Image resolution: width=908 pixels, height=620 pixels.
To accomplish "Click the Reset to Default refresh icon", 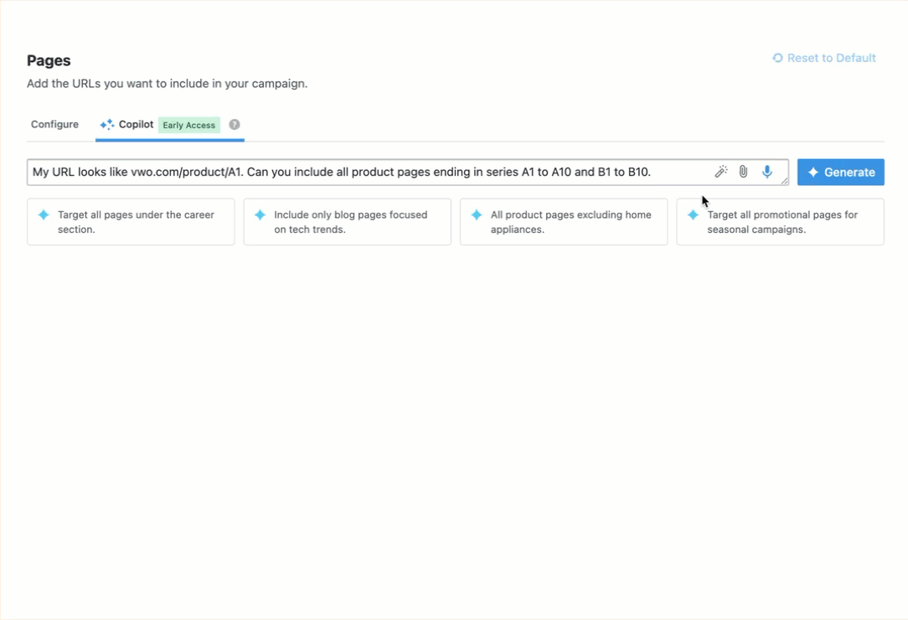I will [777, 58].
